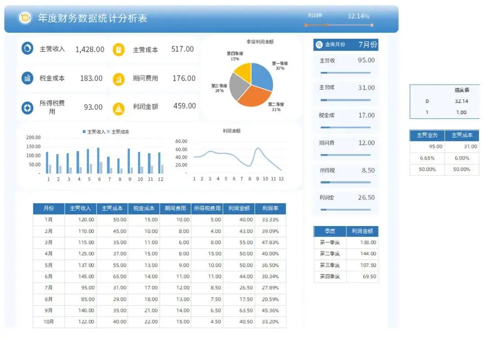Image resolution: width=485 pixels, height=338 pixels.
Task: Select the 7月 row label
Action: (48, 288)
